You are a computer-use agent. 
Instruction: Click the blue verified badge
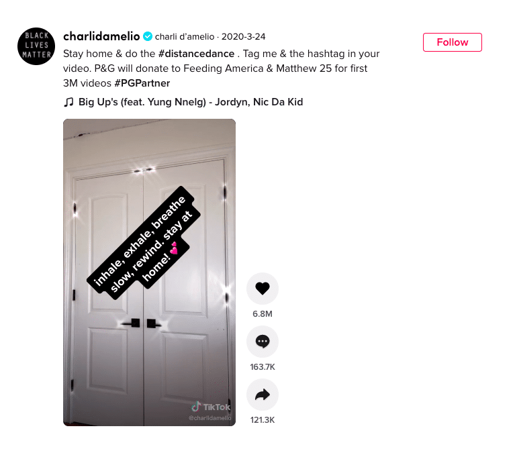(x=148, y=36)
